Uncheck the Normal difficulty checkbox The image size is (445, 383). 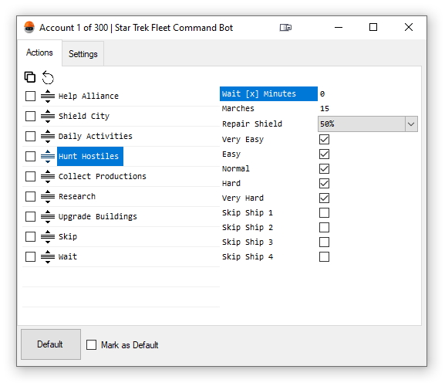point(324,169)
